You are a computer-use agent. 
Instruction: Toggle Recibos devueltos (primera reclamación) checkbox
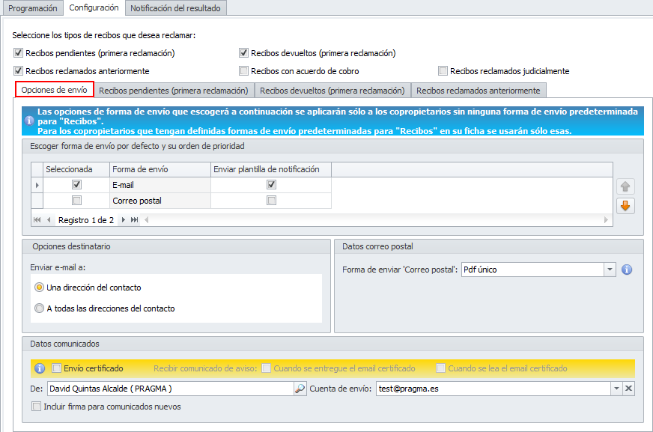point(243,53)
